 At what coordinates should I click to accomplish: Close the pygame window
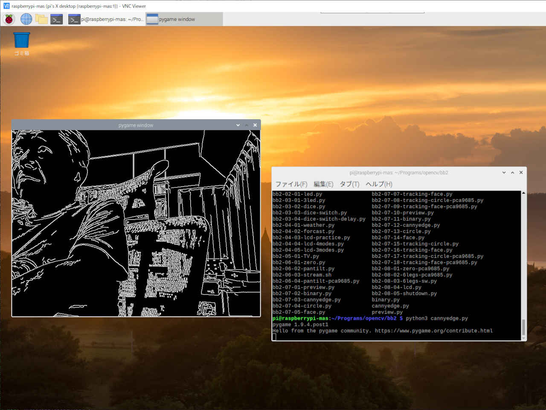[255, 125]
